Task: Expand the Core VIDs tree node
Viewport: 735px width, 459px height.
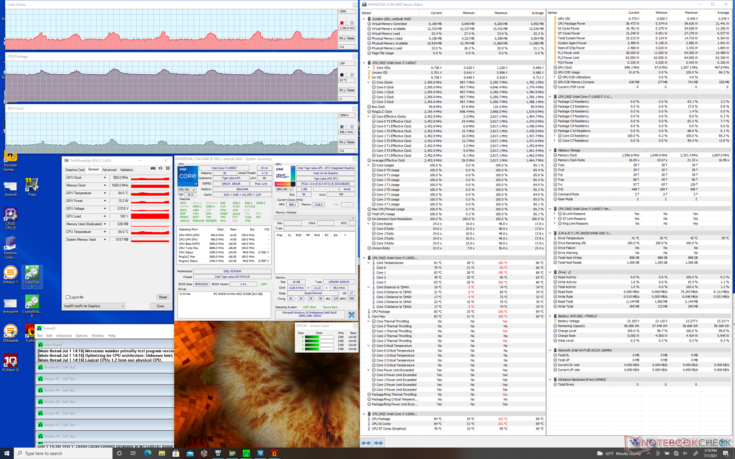Action: click(x=369, y=68)
